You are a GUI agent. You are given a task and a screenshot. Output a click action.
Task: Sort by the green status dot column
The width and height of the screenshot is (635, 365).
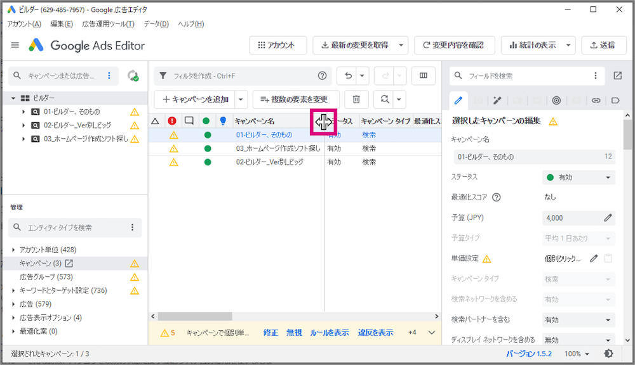(x=206, y=121)
